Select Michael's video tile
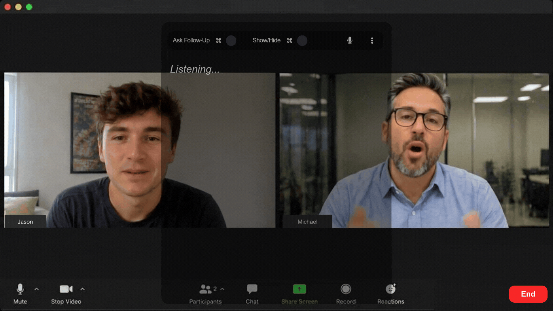The height and width of the screenshot is (311, 553). pos(414,150)
